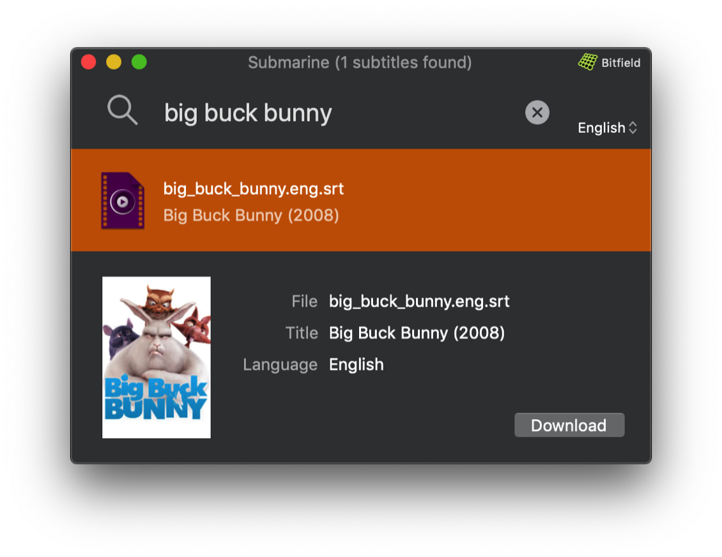Image resolution: width=722 pixels, height=557 pixels.
Task: Zoom the window with the green button
Action: point(139,62)
